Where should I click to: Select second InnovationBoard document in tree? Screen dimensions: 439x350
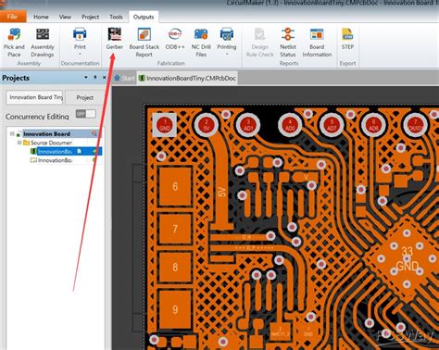[55, 160]
